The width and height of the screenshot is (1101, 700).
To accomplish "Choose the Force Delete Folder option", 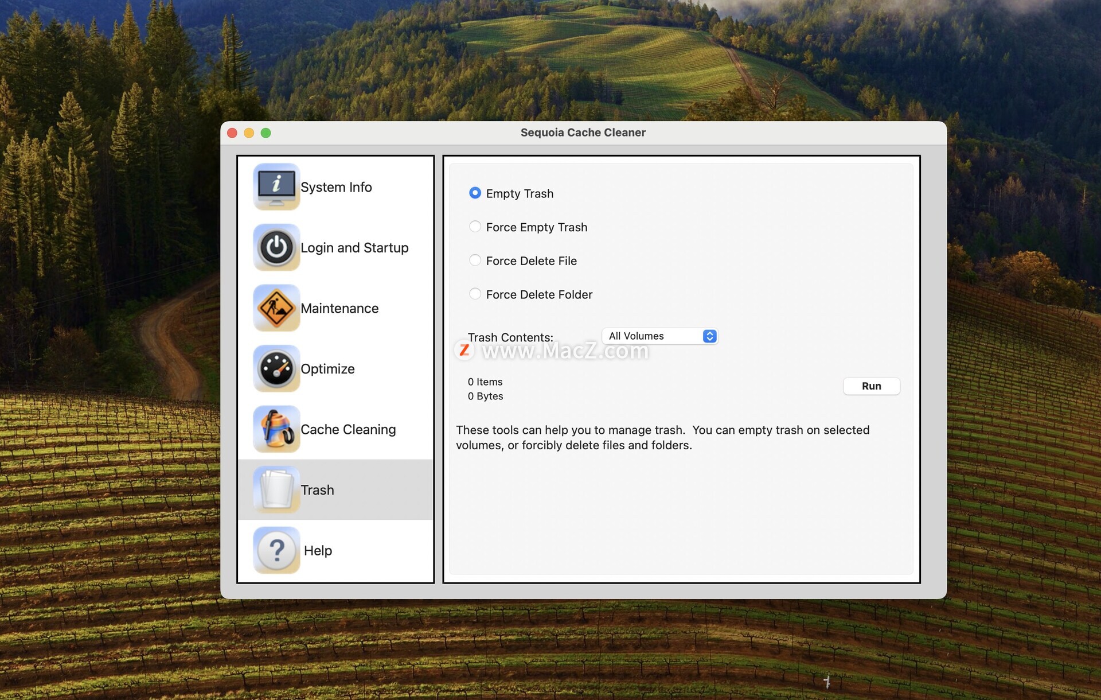I will pos(475,294).
